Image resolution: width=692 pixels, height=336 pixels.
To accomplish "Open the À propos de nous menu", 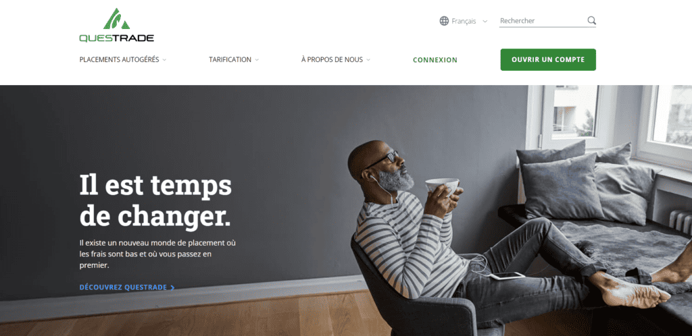I will click(x=332, y=59).
